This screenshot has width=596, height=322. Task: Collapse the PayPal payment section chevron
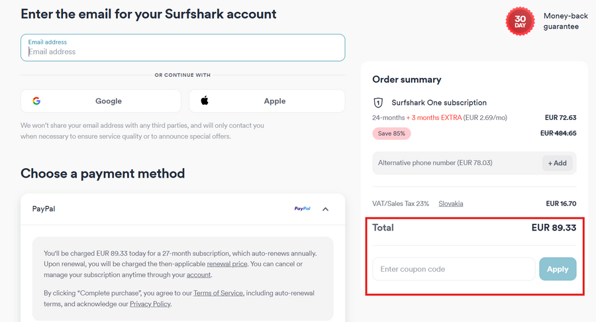(x=325, y=209)
